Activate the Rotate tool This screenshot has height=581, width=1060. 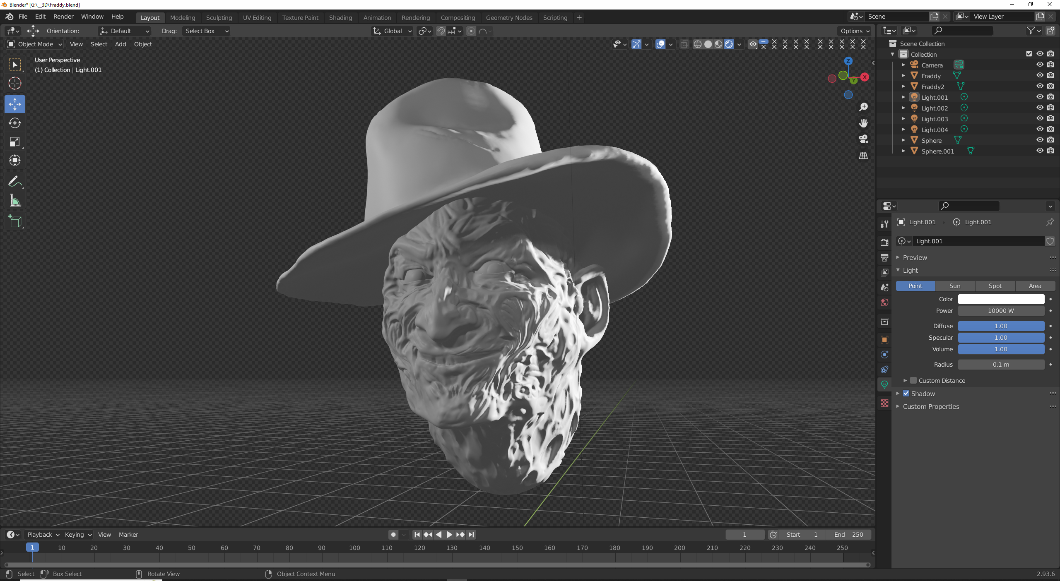coord(15,123)
